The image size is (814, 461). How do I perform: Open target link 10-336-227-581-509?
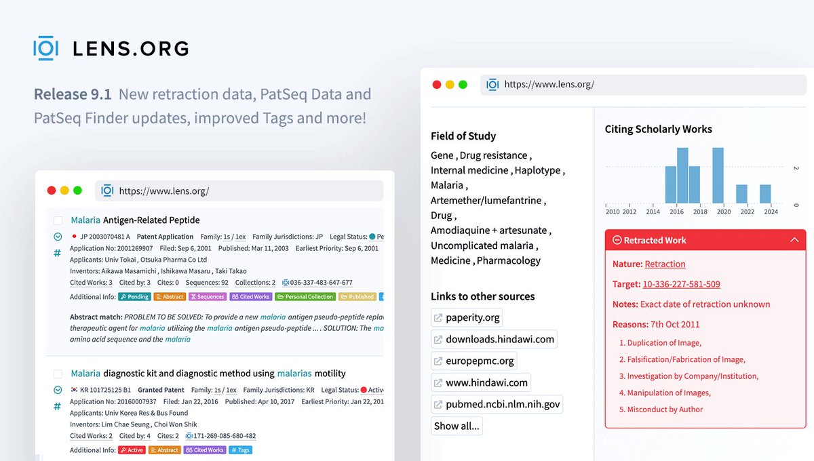tap(681, 284)
